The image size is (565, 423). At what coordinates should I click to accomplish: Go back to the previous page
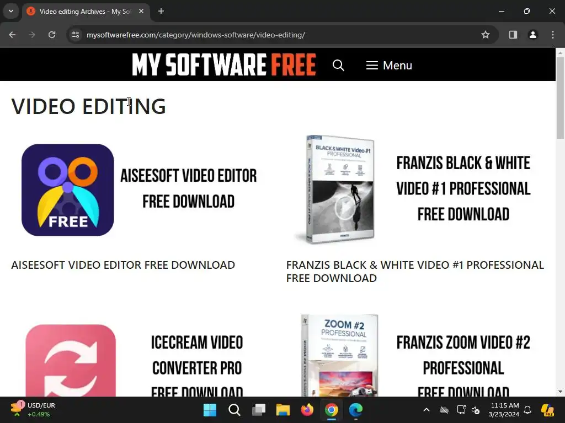click(12, 35)
